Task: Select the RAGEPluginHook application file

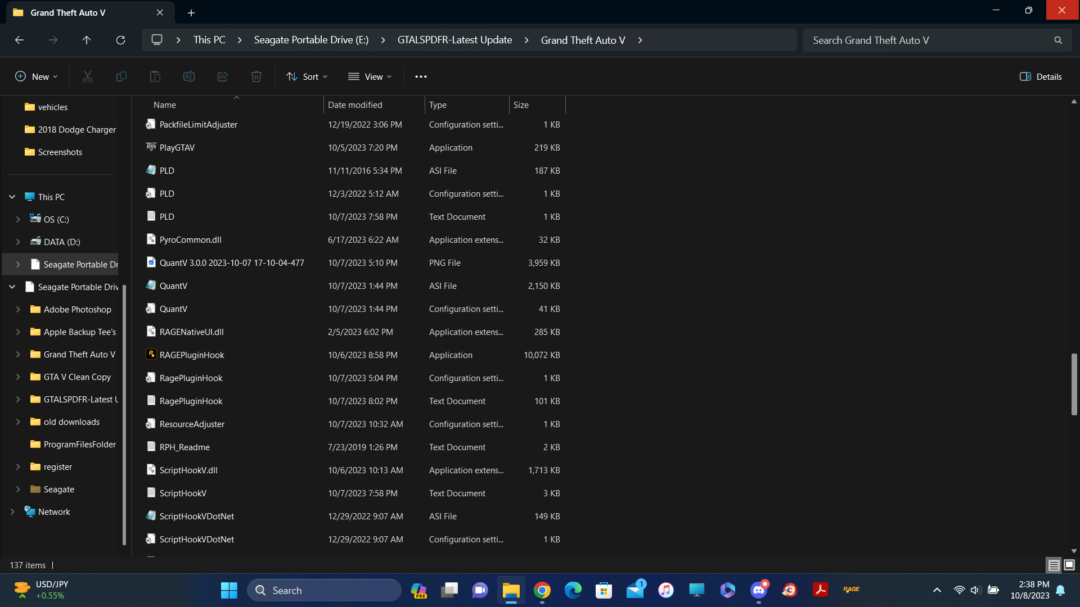Action: [x=192, y=355]
